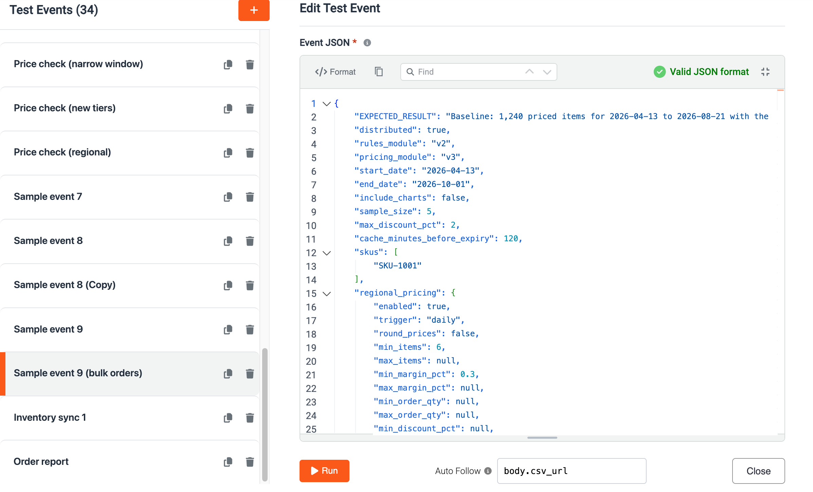
Task: Delete Order report event
Action: (x=250, y=462)
